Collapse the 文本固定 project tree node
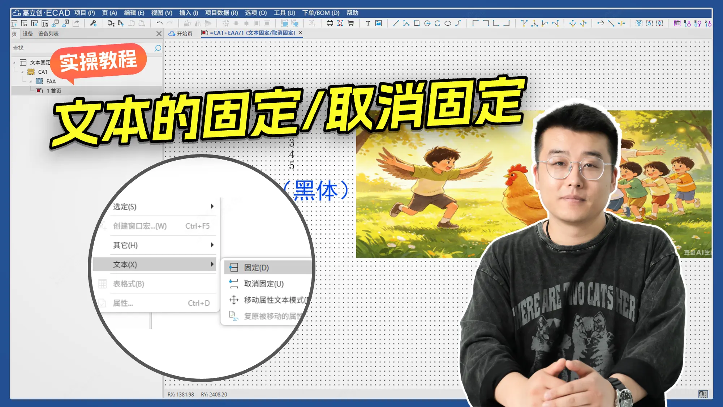 [14, 63]
